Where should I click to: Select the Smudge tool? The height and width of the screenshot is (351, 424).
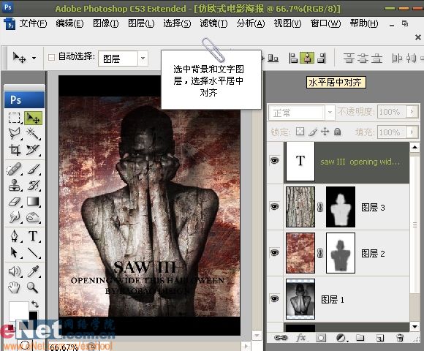click(15, 217)
